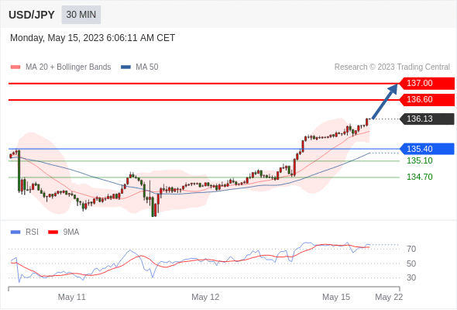Screen dimensions: 457x310
Task: Click the May 15 date axis label
Action: tap(336, 297)
